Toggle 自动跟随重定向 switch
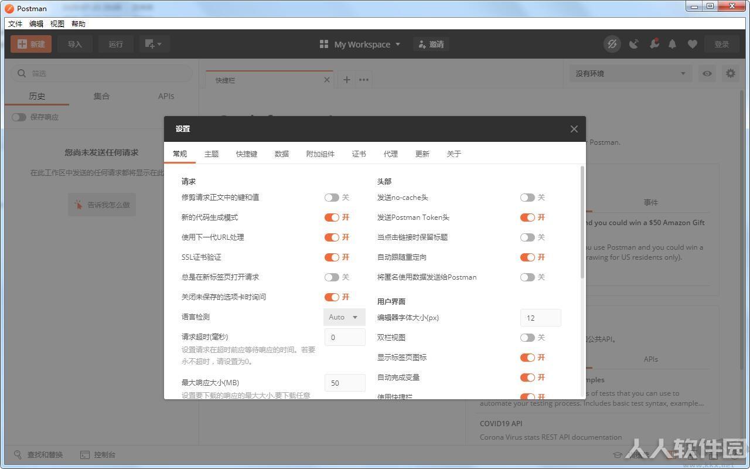 coord(527,257)
